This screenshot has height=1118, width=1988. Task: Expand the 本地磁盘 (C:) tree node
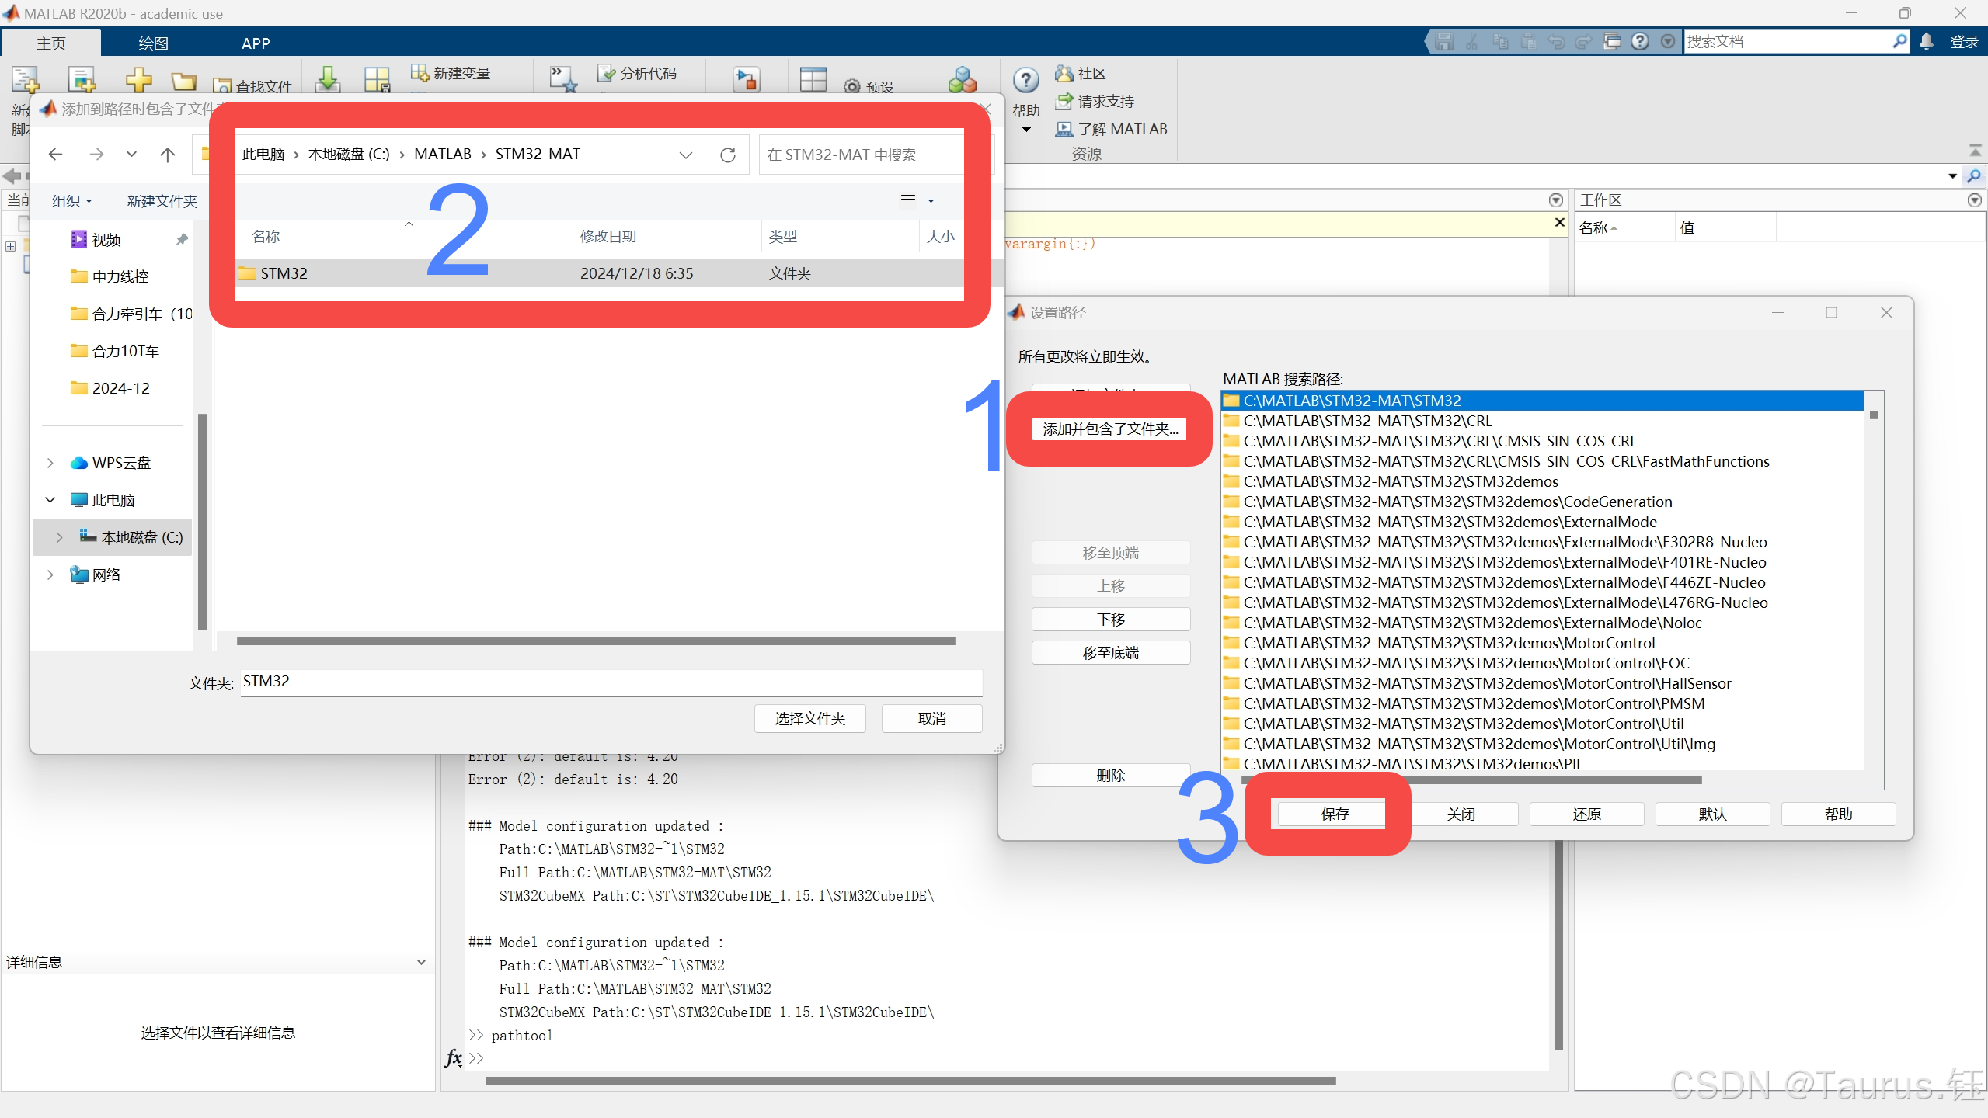(60, 537)
